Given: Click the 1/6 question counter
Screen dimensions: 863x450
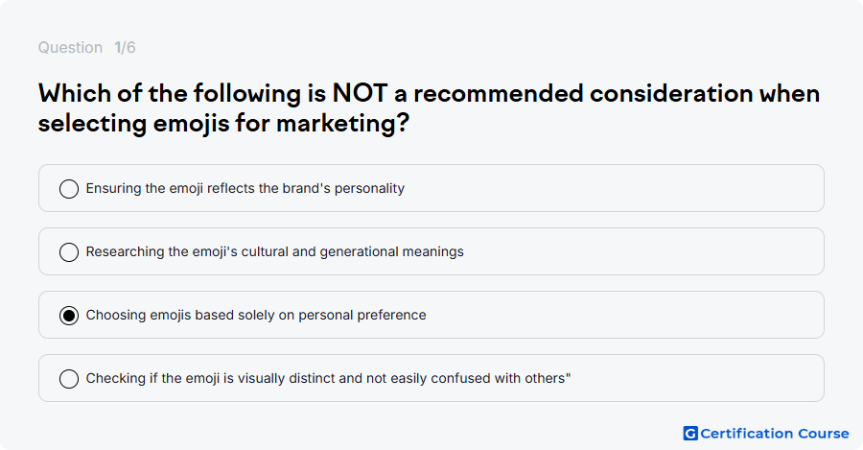Looking at the screenshot, I should click(125, 47).
